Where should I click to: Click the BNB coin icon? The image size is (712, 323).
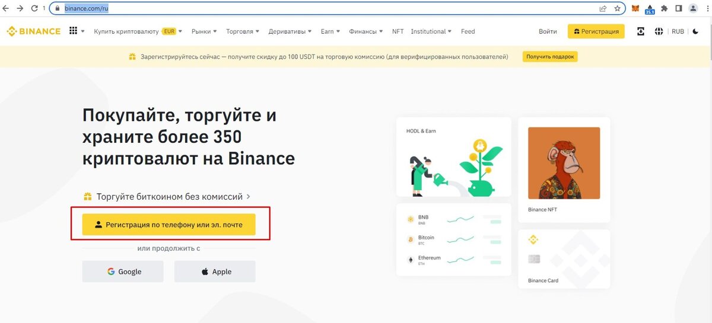[x=410, y=219]
